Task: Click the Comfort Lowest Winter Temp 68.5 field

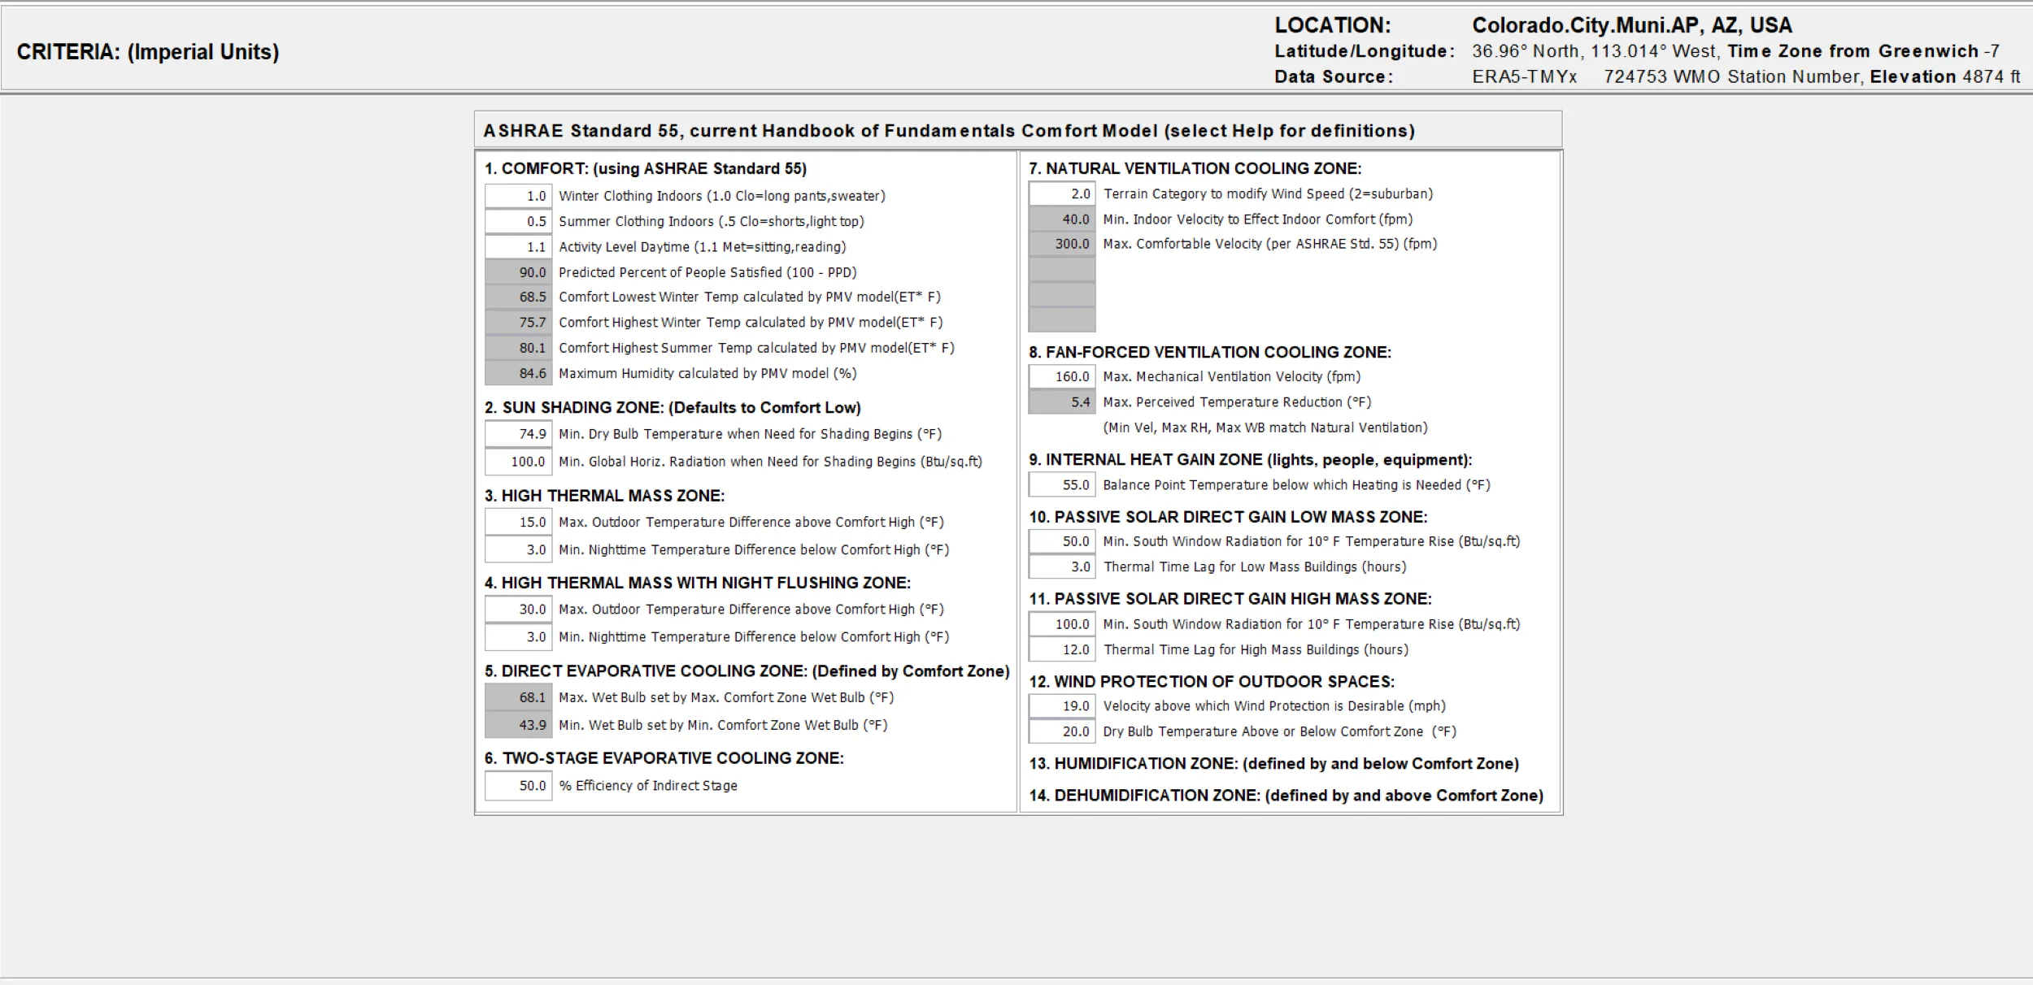Action: coord(518,297)
